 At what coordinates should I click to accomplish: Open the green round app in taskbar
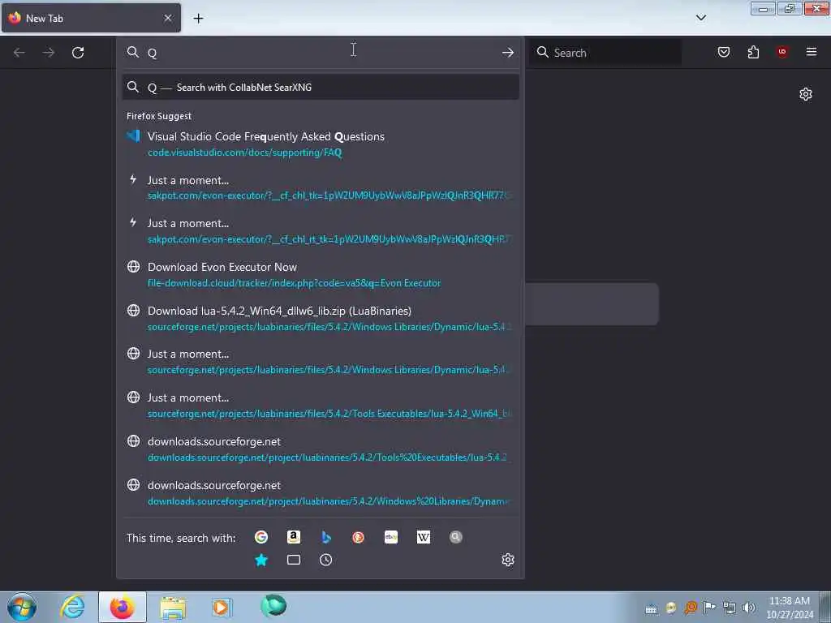pos(273,606)
